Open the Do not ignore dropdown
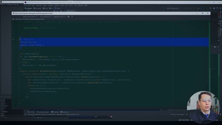 pos(45,17)
